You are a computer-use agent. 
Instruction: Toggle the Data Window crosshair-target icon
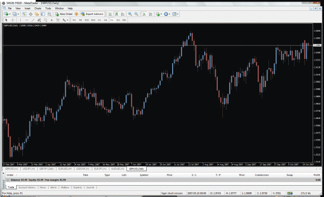[31, 14]
